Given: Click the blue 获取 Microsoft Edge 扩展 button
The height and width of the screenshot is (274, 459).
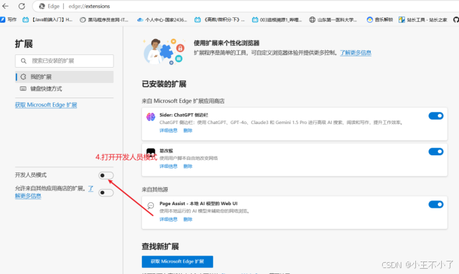Looking at the screenshot, I should tap(177, 261).
